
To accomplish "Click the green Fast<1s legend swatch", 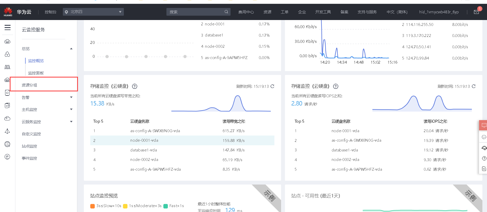I will click(166, 206).
